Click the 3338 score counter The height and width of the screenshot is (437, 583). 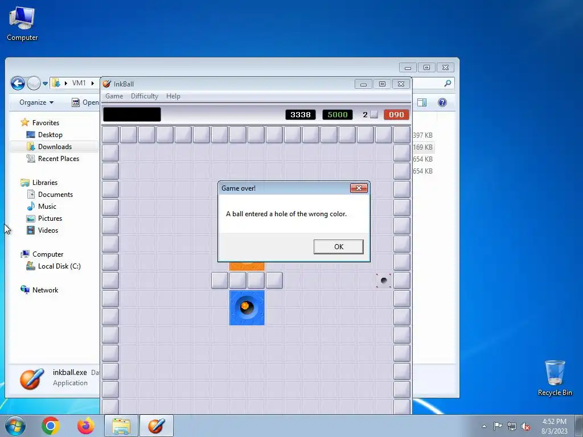coord(301,115)
